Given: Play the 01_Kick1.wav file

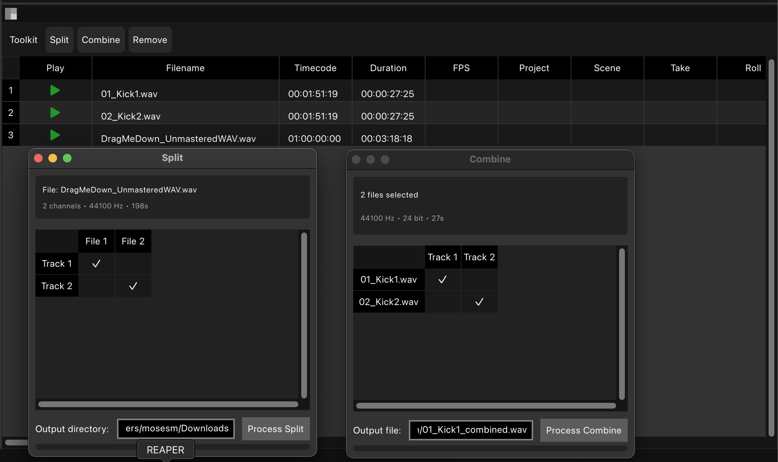Looking at the screenshot, I should point(55,90).
